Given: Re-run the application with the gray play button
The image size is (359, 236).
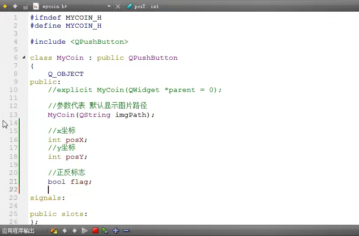Looking at the screenshot, I should pyautogui.click(x=85, y=231).
